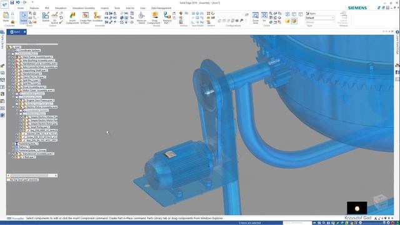Image resolution: width=400 pixels, height=225 pixels.
Task: Select FastenerSystem_1_Group in PathFinder
Action: tap(32, 151)
